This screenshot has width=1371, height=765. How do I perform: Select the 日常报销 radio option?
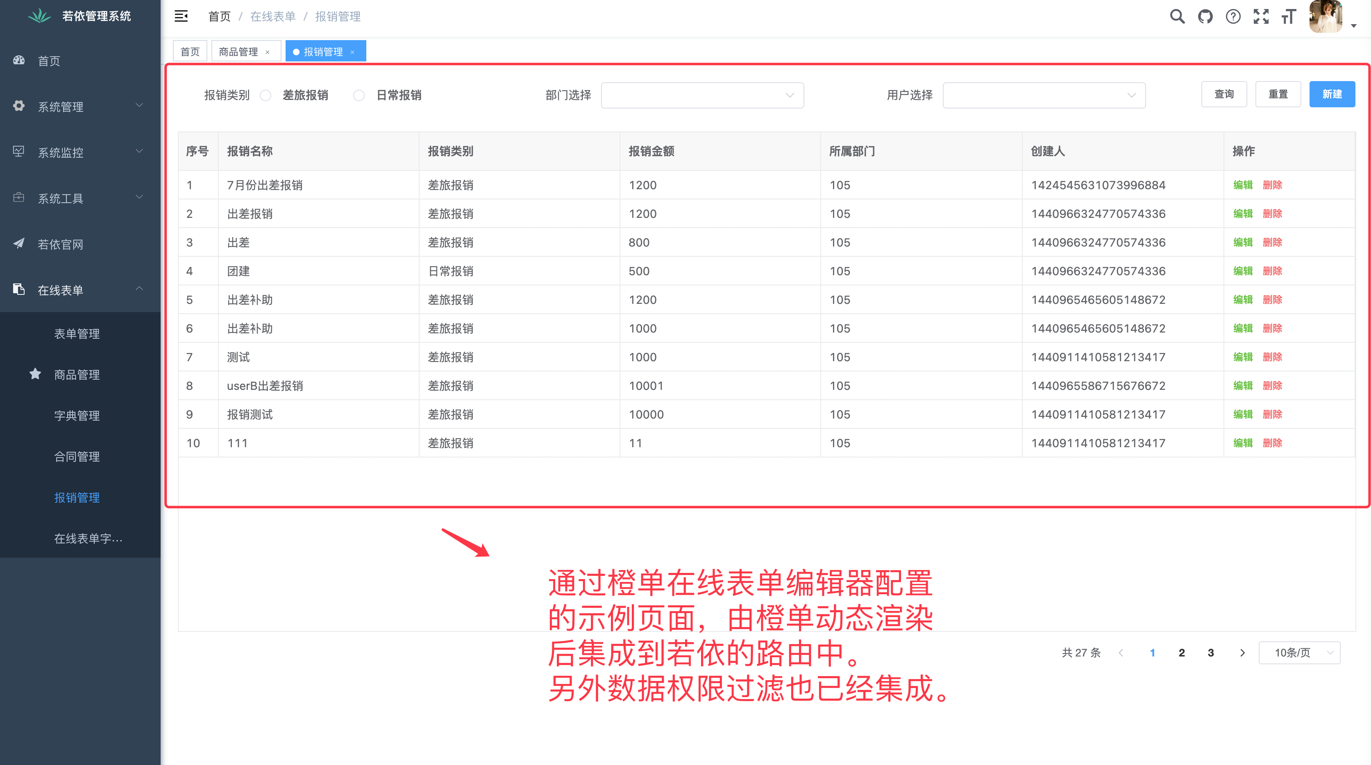pyautogui.click(x=359, y=95)
